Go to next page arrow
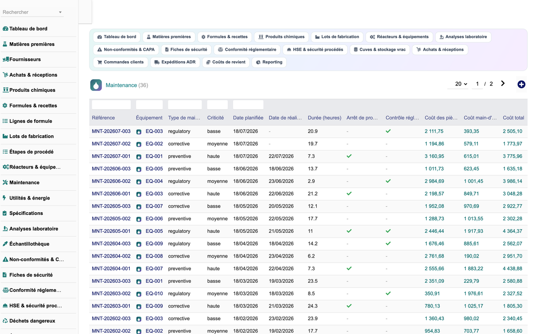539x334 pixels. click(503, 84)
